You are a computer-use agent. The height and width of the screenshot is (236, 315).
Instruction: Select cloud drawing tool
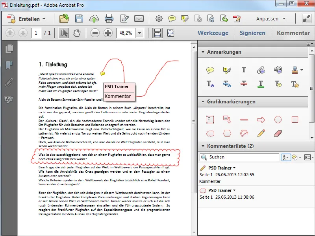(x=210, y=133)
